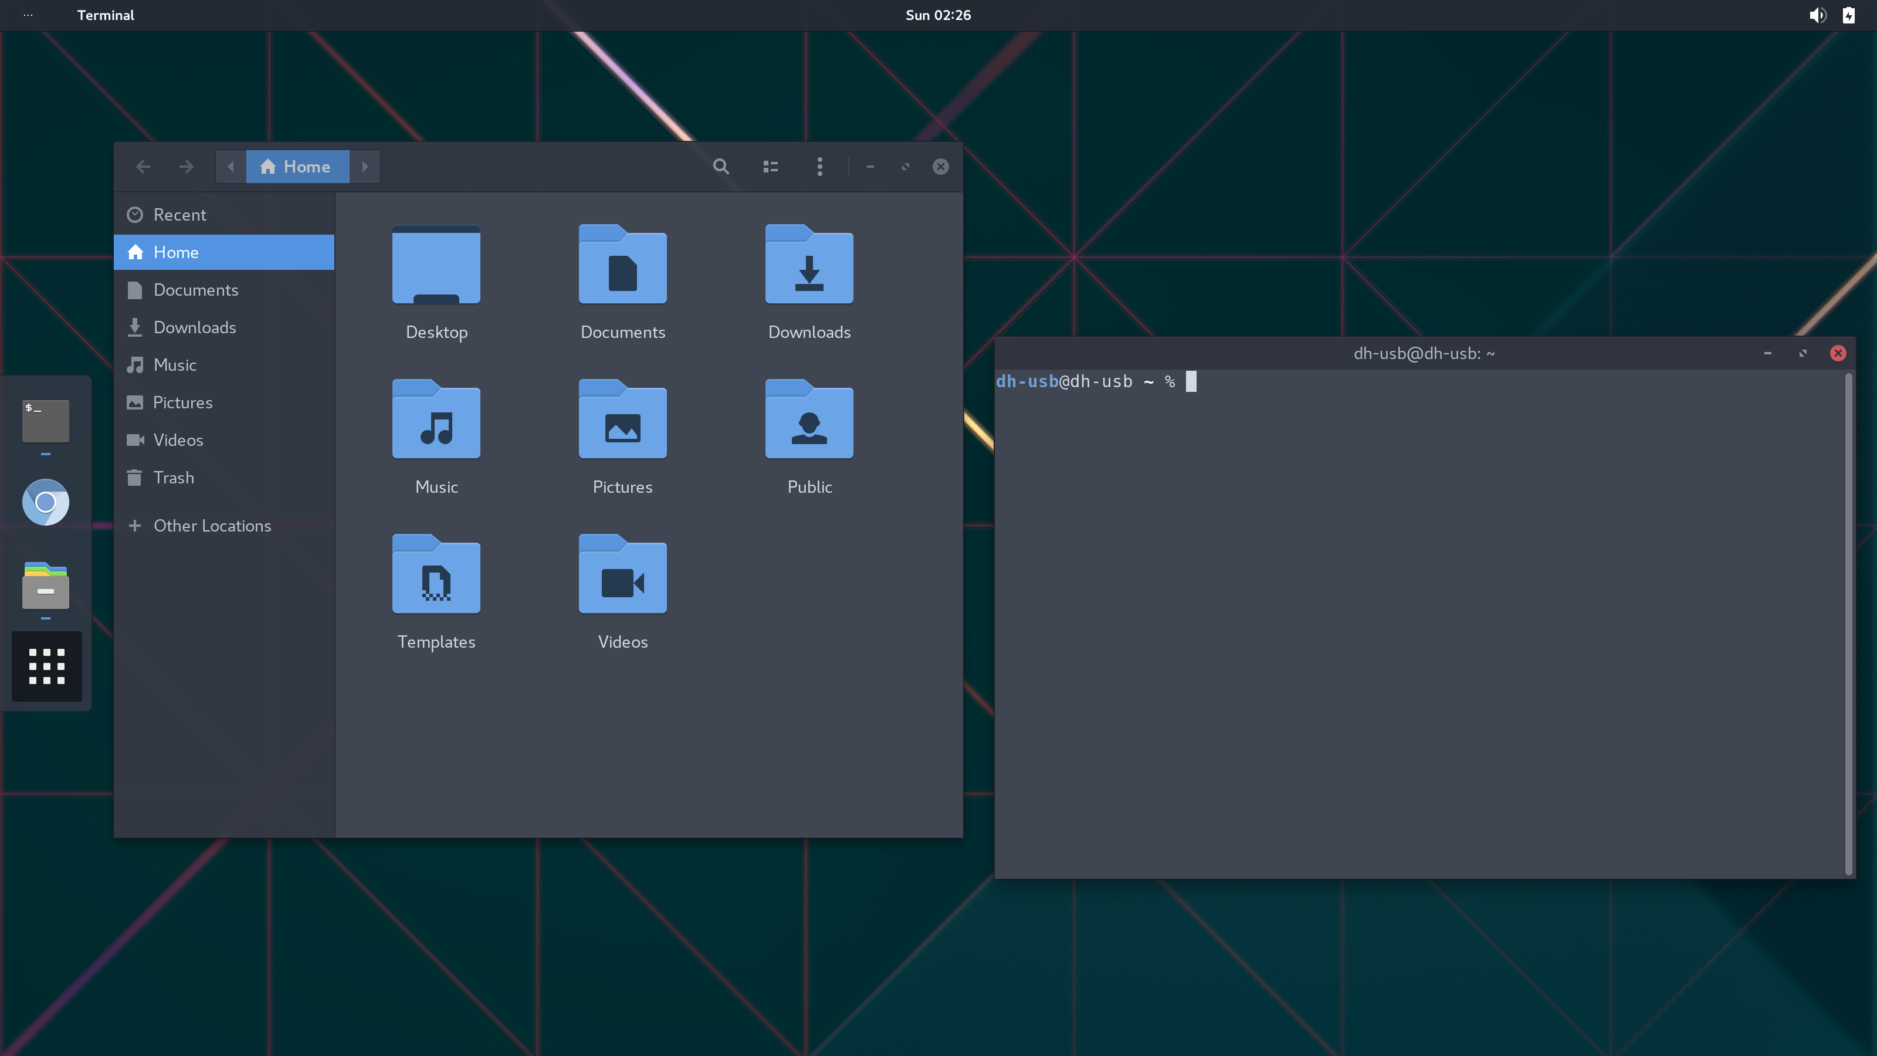Launch Chromium from the dock
Image resolution: width=1877 pixels, height=1056 pixels.
[45, 503]
